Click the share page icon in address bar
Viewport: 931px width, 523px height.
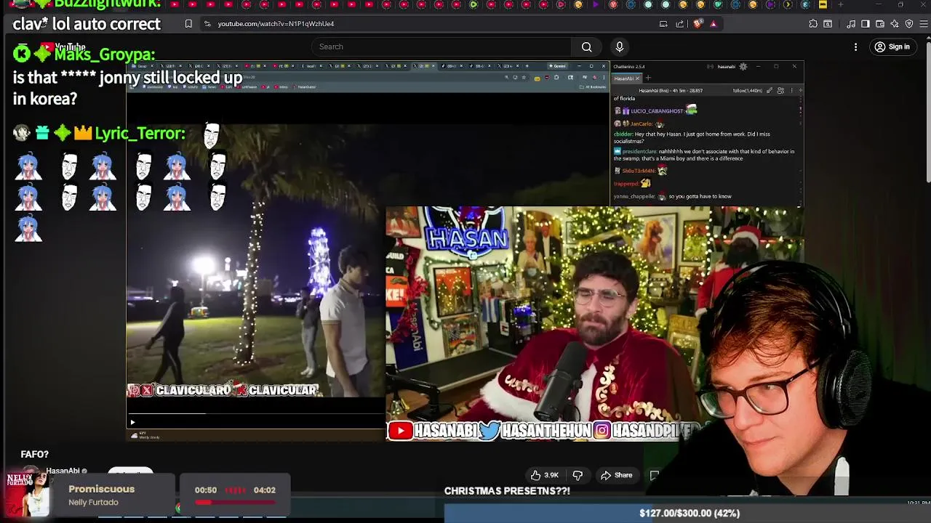tap(680, 23)
